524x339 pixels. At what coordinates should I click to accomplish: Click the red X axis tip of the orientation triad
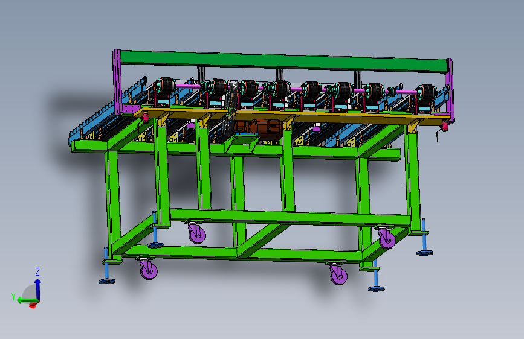33,305
